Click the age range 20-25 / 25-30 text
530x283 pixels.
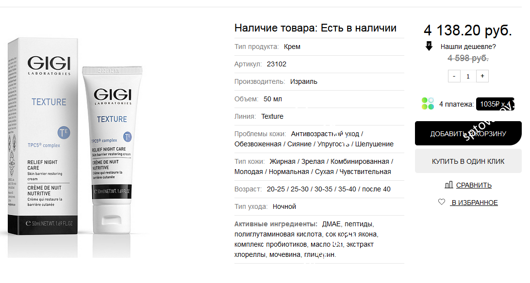click(288, 189)
